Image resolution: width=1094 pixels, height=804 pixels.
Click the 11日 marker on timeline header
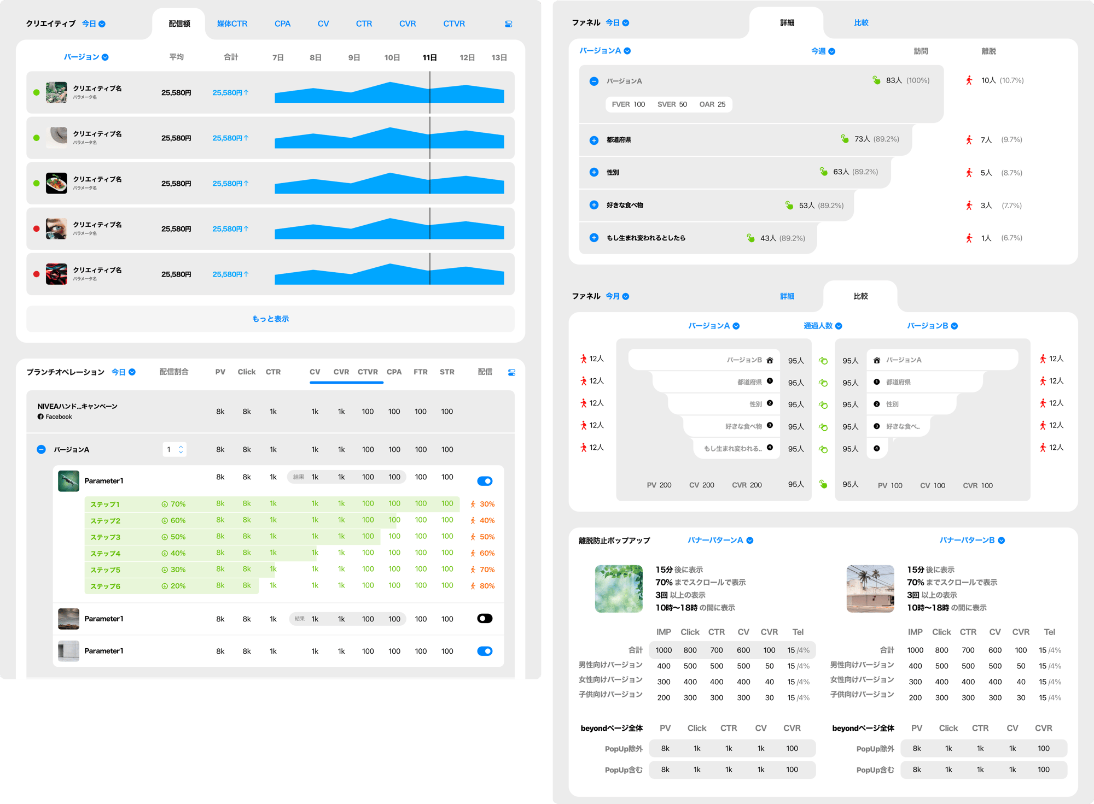[429, 57]
